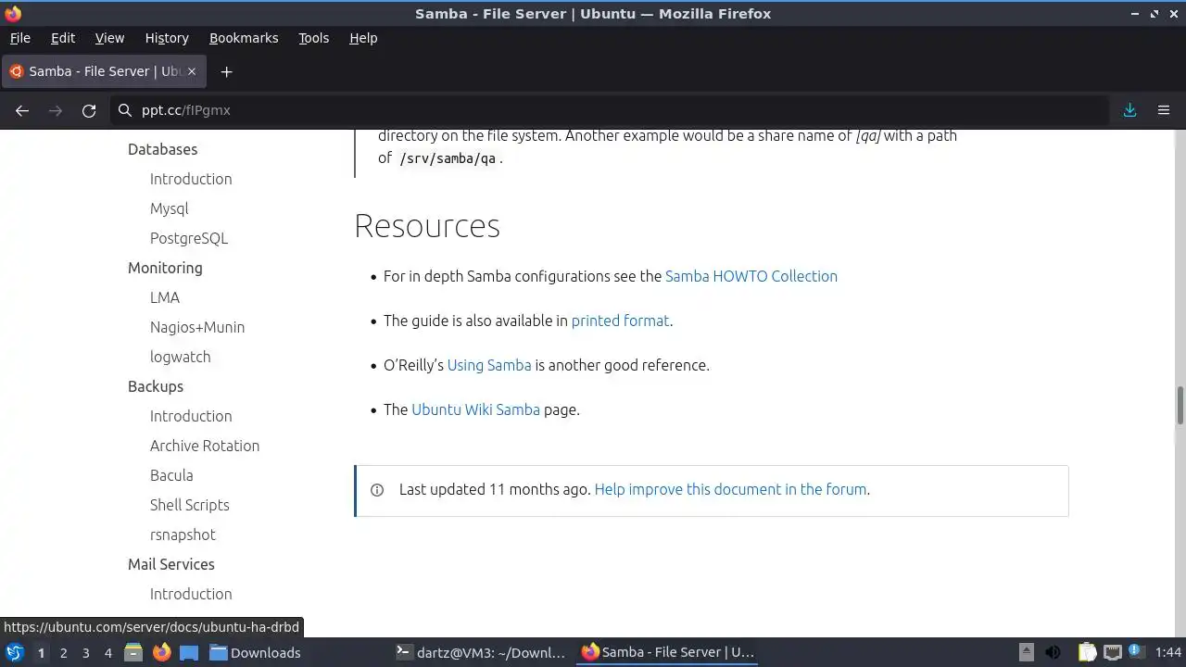Follow the Samba HOWTO Collection link
Viewport: 1186px width, 667px height.
[x=751, y=276]
